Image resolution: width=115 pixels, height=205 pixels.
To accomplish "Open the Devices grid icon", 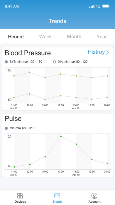I will pyautogui.click(x=20, y=196).
